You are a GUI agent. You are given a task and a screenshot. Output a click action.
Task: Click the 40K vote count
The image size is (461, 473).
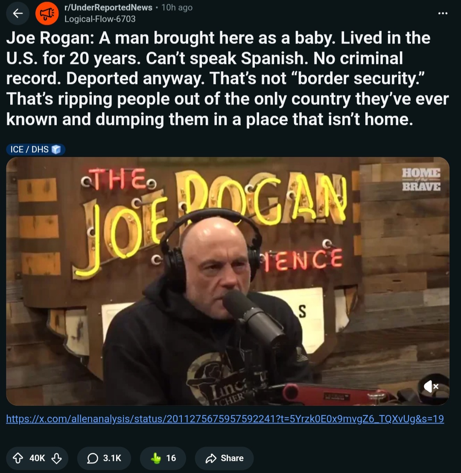pyautogui.click(x=37, y=458)
